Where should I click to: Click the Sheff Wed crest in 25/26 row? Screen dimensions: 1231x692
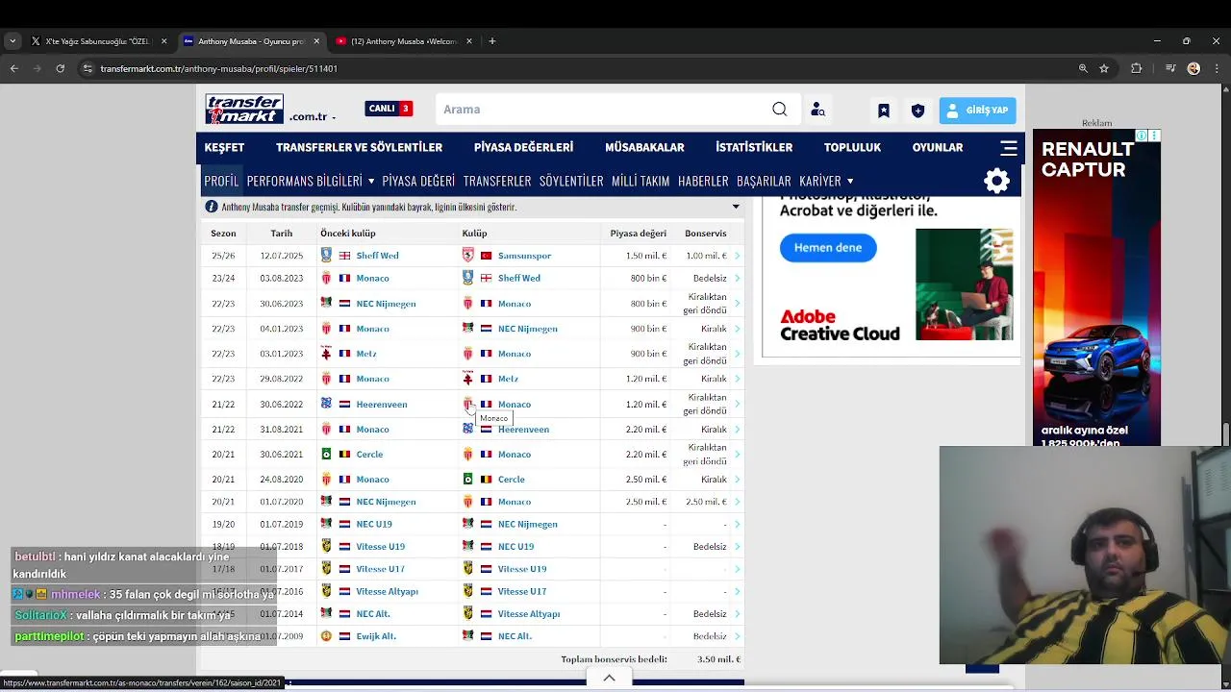tap(326, 255)
